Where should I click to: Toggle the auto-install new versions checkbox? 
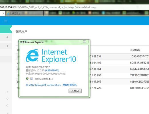point(31,79)
